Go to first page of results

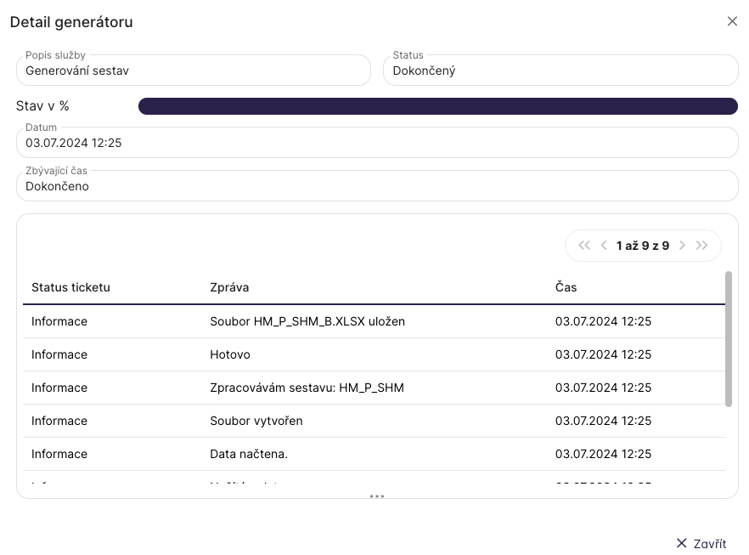click(x=583, y=246)
